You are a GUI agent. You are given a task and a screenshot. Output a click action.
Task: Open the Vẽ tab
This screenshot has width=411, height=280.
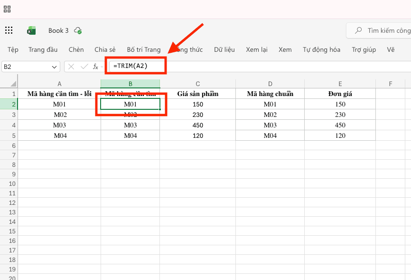tap(391, 49)
